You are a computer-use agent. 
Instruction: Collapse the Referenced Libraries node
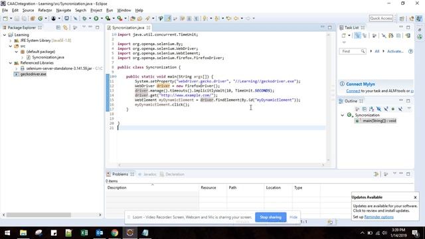coord(11,63)
